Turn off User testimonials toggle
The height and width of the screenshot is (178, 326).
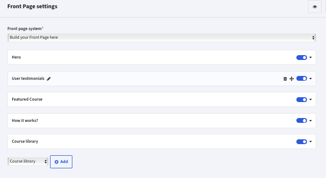[302, 78]
